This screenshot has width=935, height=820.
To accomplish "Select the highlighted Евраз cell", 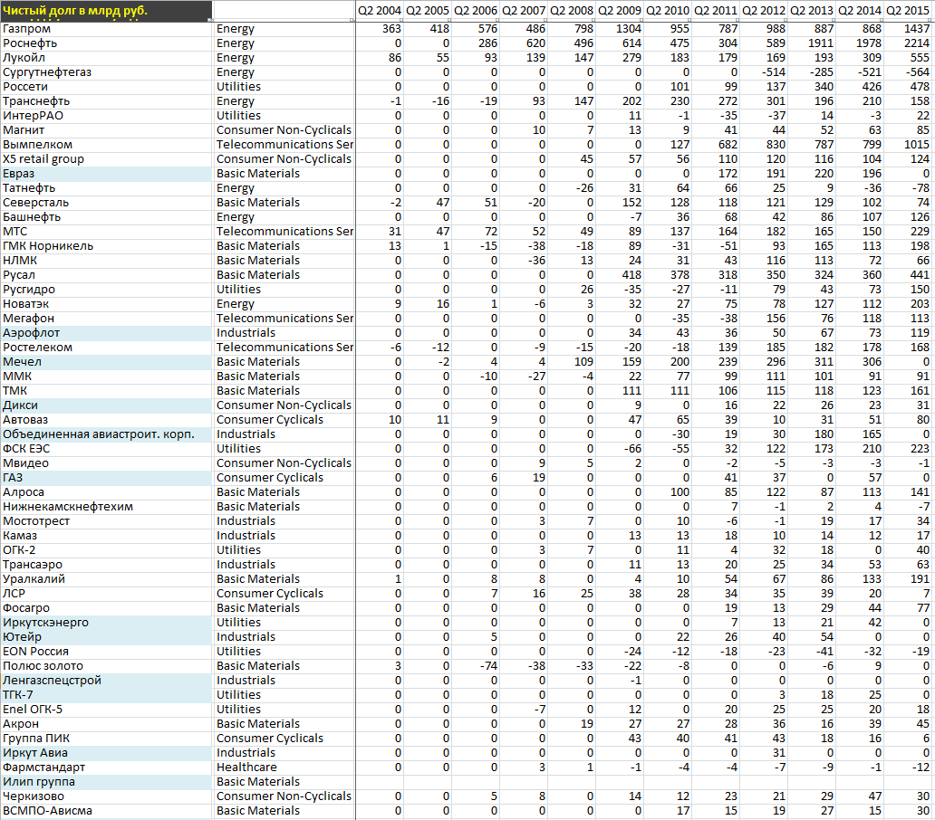I will 106,174.
